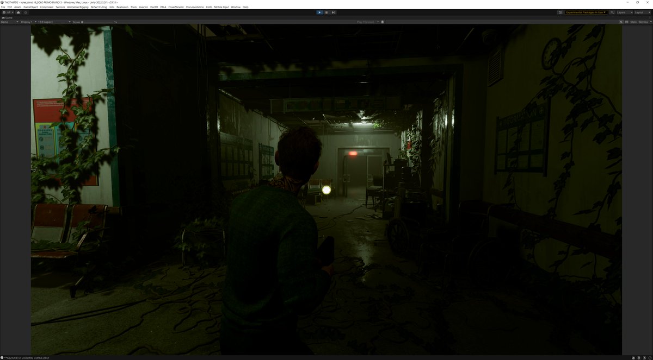Pause the running game

pos(327,12)
